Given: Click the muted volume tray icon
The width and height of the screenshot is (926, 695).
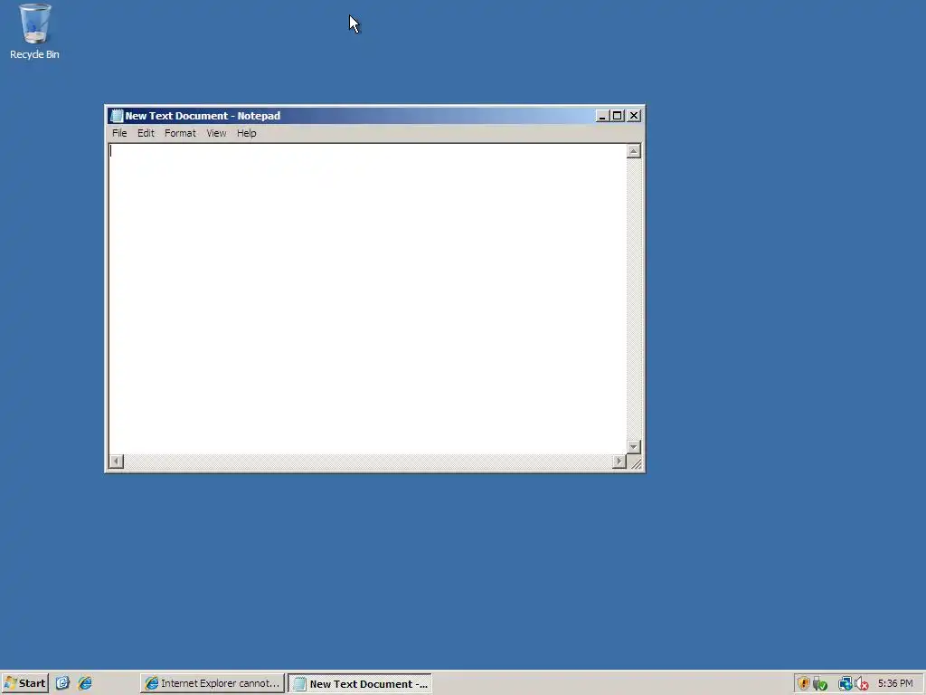Looking at the screenshot, I should pyautogui.click(x=861, y=684).
